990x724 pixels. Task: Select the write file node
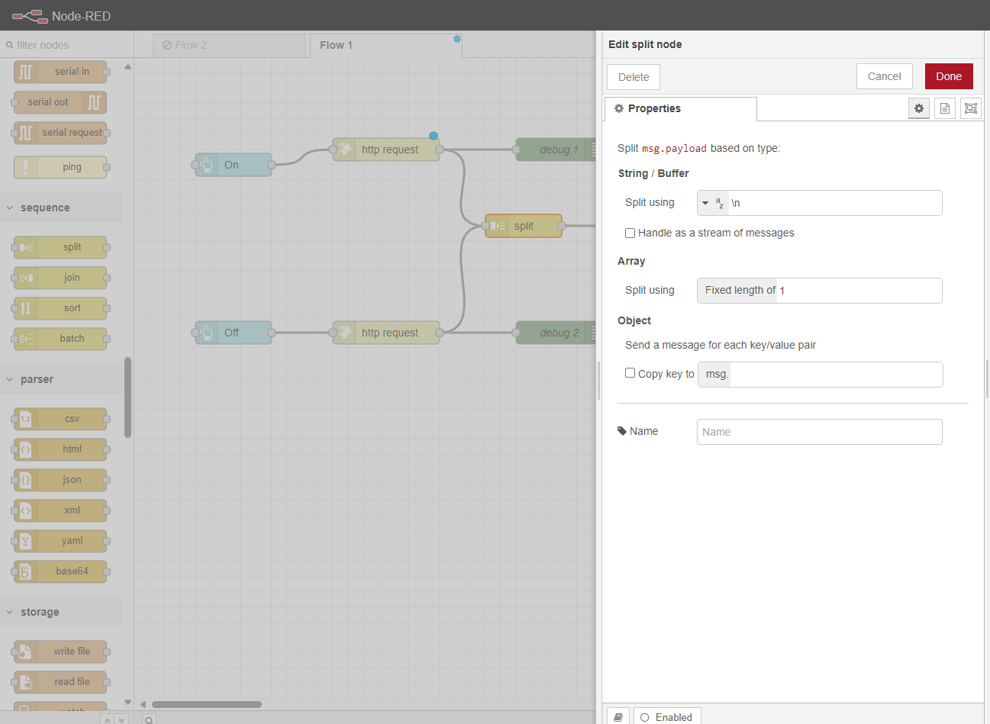tap(60, 652)
